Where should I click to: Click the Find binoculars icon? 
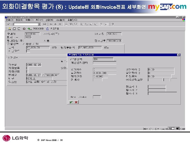point(71,24)
